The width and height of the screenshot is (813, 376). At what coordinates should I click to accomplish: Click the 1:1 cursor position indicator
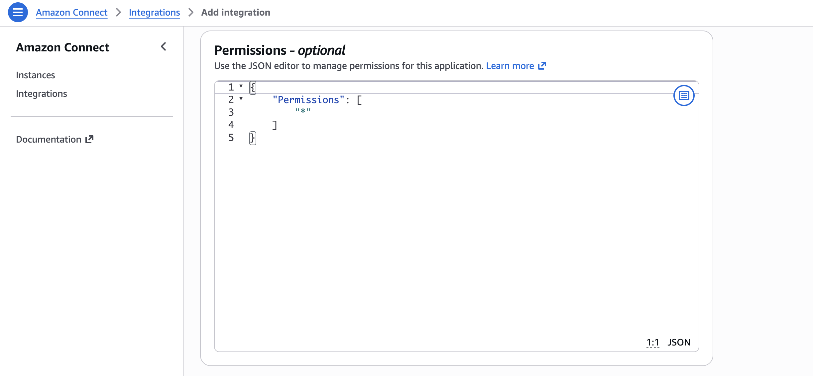tap(652, 342)
